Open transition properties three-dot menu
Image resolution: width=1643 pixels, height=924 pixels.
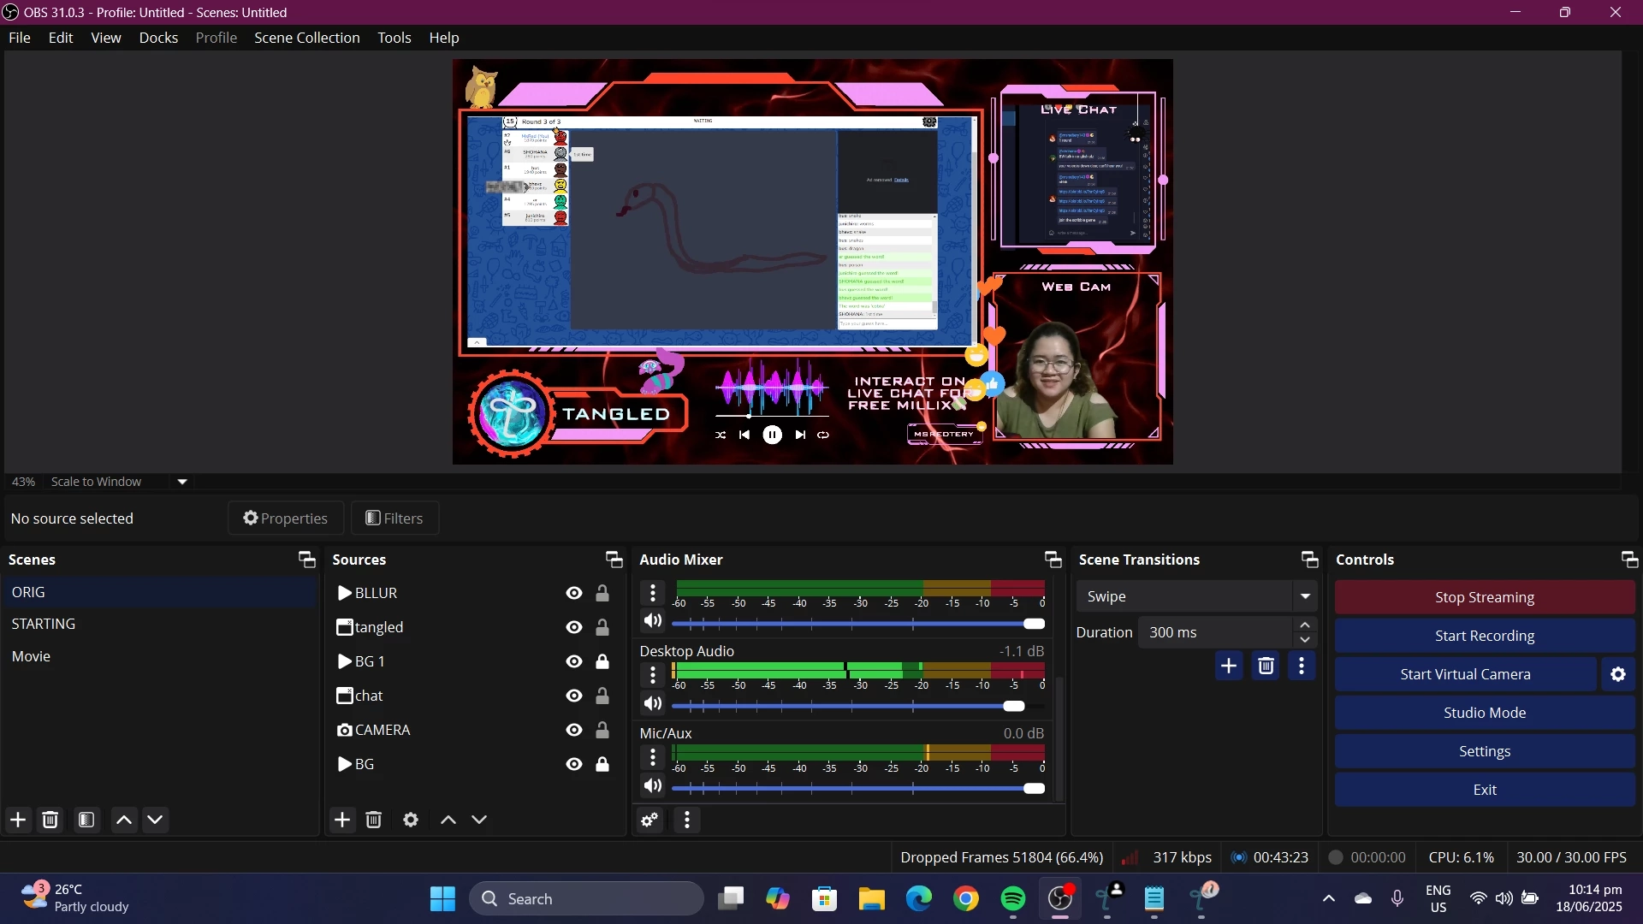[1302, 666]
